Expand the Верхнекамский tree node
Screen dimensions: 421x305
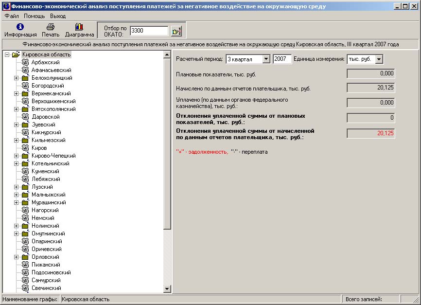click(x=16, y=93)
